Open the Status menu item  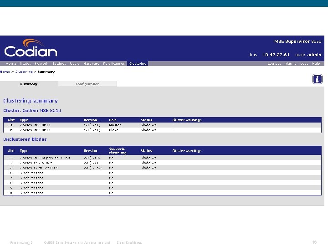pyautogui.click(x=26, y=64)
